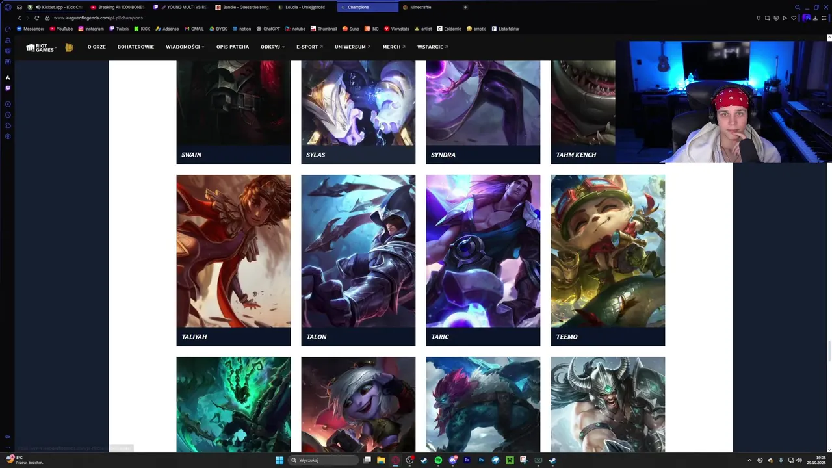The width and height of the screenshot is (832, 468).
Task: Take a page snapshot with camera icon
Action: (768, 18)
